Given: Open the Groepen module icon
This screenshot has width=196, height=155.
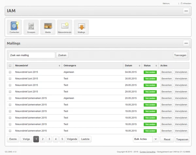Looking at the screenshot, I should pyautogui.click(x=31, y=27).
